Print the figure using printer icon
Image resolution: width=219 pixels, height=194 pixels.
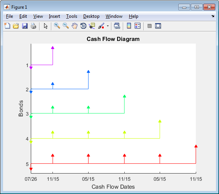coord(33,26)
